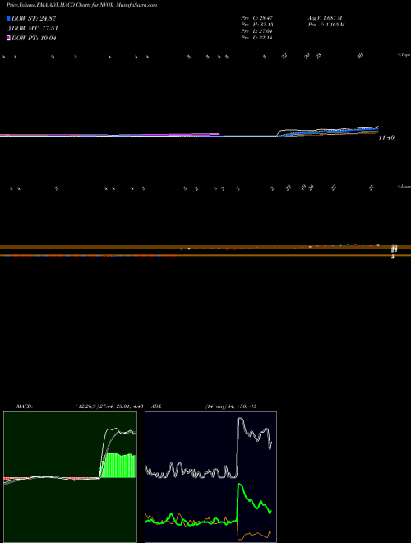Click the MACD (12,26,9) values text

109,406
